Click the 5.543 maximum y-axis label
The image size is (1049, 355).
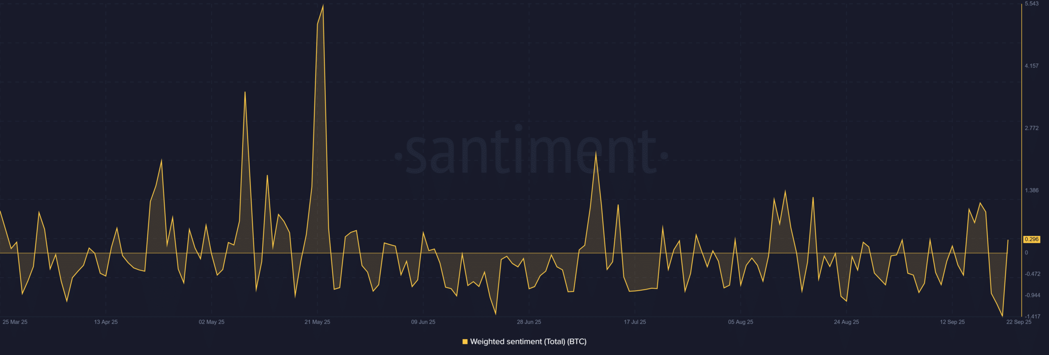(1031, 4)
